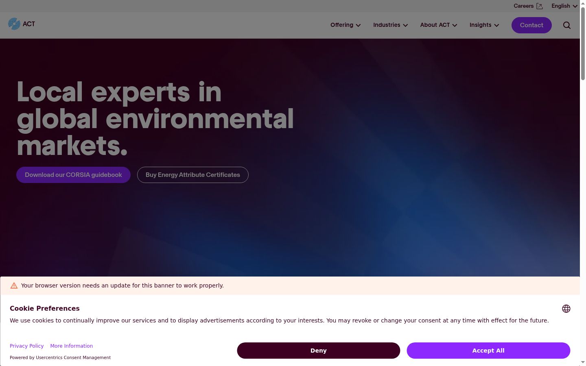Expand the Industries menu
This screenshot has height=366, width=586.
pyautogui.click(x=390, y=25)
